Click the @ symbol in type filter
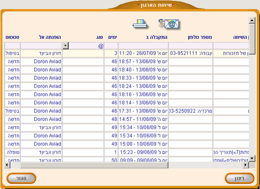Screen dimensions: 260x189 pos(101,46)
